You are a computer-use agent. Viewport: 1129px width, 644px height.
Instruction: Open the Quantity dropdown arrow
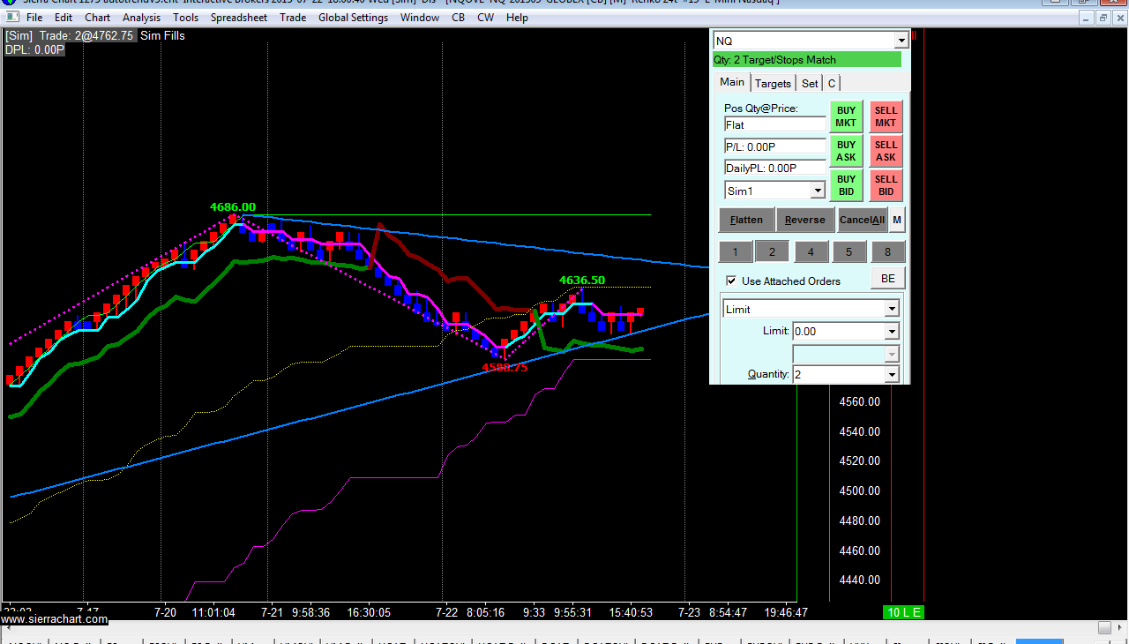(892, 375)
